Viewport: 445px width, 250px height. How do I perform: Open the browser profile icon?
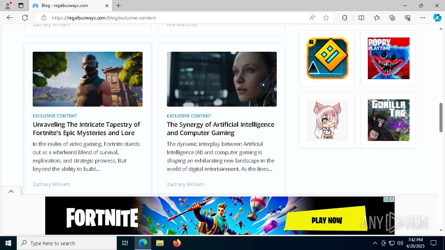[8, 6]
